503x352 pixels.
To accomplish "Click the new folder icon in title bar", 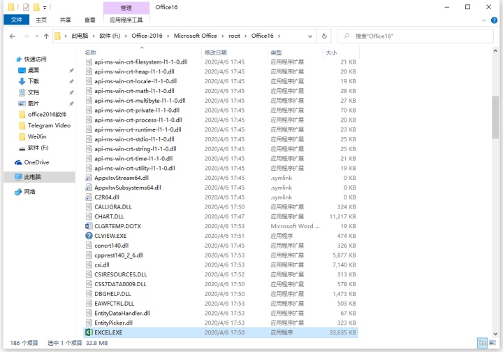I will 36,7.
